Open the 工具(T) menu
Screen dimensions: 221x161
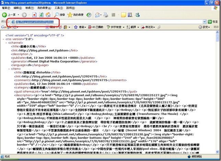click(59, 8)
